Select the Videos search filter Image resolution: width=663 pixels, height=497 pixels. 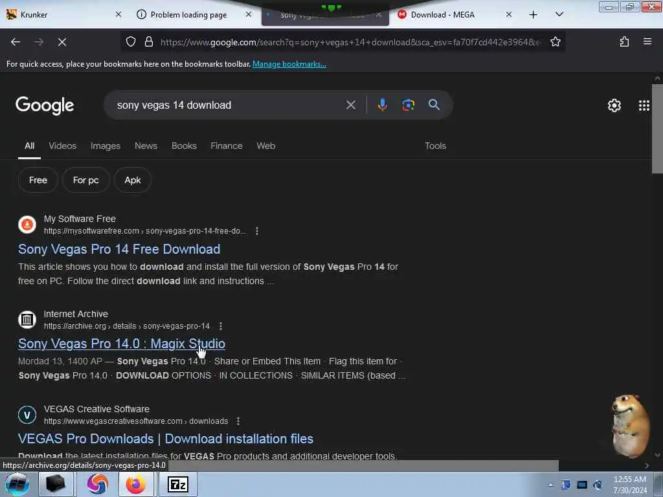63,146
